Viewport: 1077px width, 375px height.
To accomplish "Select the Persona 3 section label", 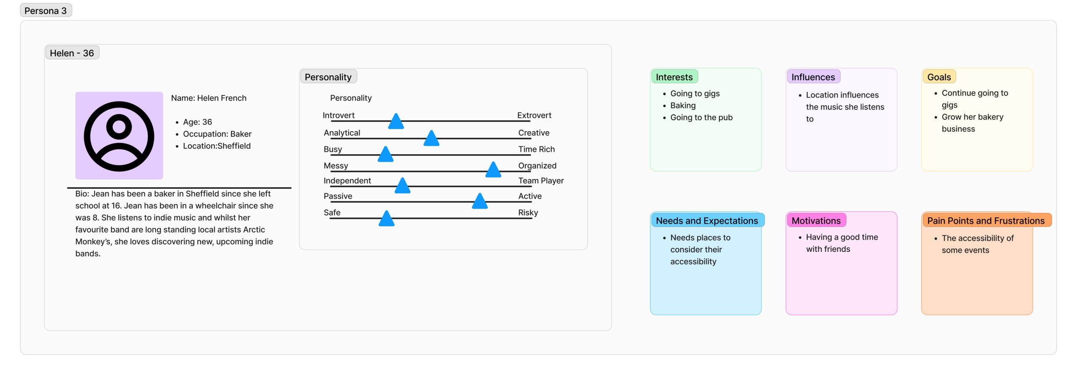I will point(46,11).
